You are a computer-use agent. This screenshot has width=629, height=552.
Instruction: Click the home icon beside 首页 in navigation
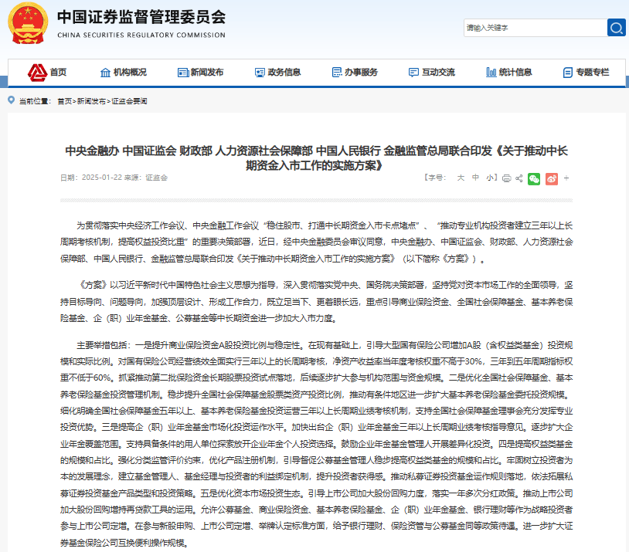[36, 72]
